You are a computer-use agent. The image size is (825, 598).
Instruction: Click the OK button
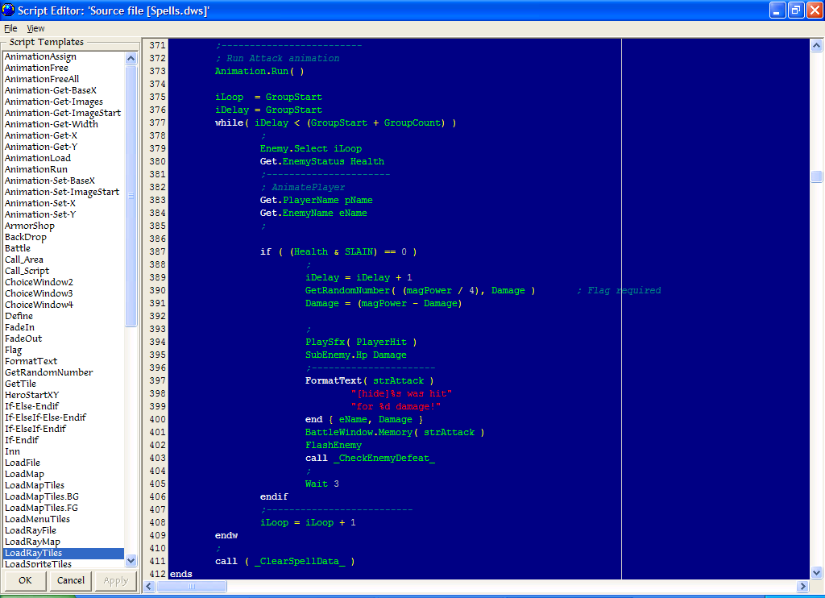pyautogui.click(x=25, y=580)
